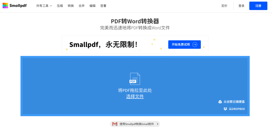Image resolution: width=272 pixels, height=130 pixels.
Task: Click the Google Drive icon
Action: (x=220, y=102)
